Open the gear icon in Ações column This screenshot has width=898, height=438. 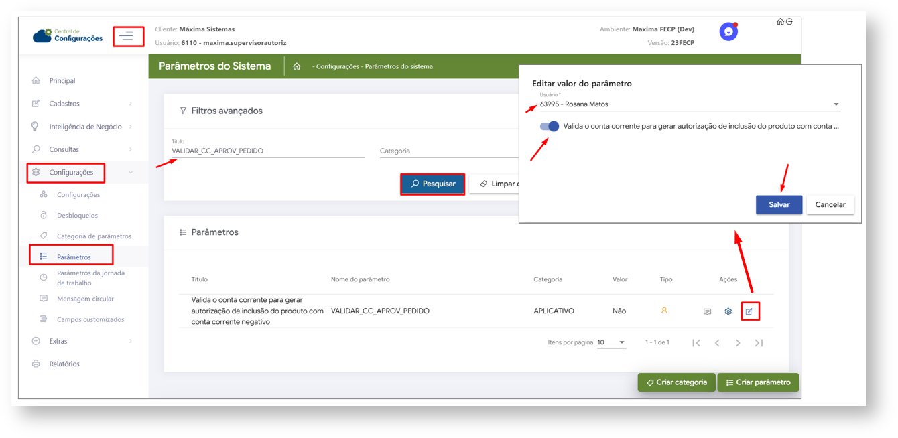728,311
